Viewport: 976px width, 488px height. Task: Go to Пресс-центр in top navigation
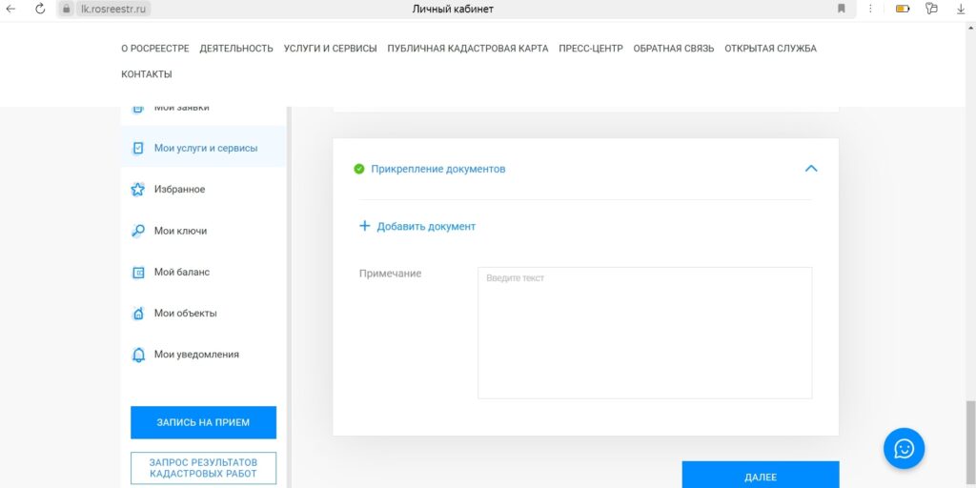point(590,49)
